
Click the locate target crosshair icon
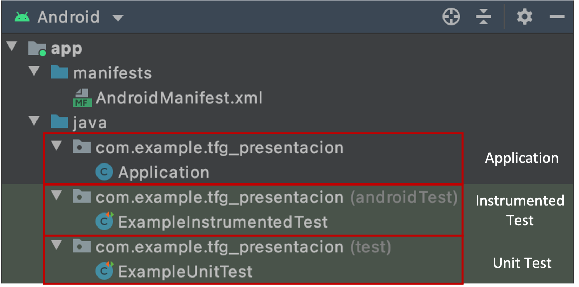coord(451,17)
